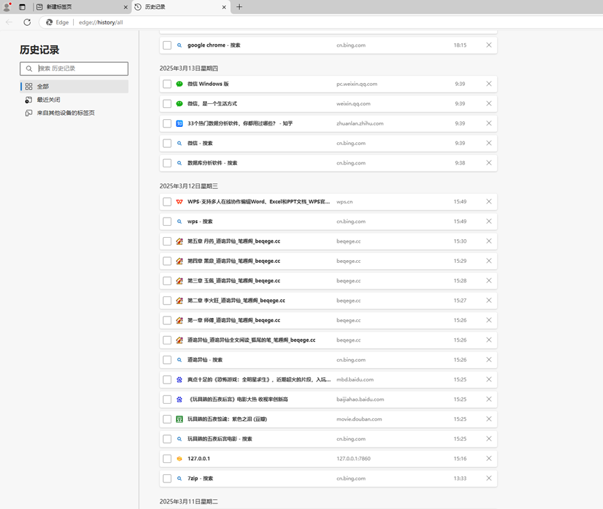The width and height of the screenshot is (603, 509).
Task: Open 最近关闭 in sidebar
Action: (x=74, y=100)
